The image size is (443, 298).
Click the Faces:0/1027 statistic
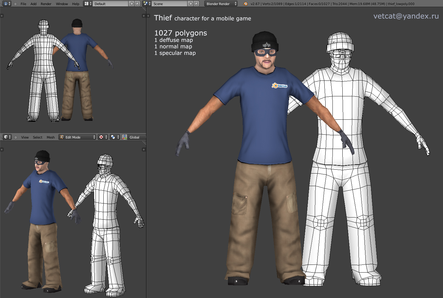[319, 4]
